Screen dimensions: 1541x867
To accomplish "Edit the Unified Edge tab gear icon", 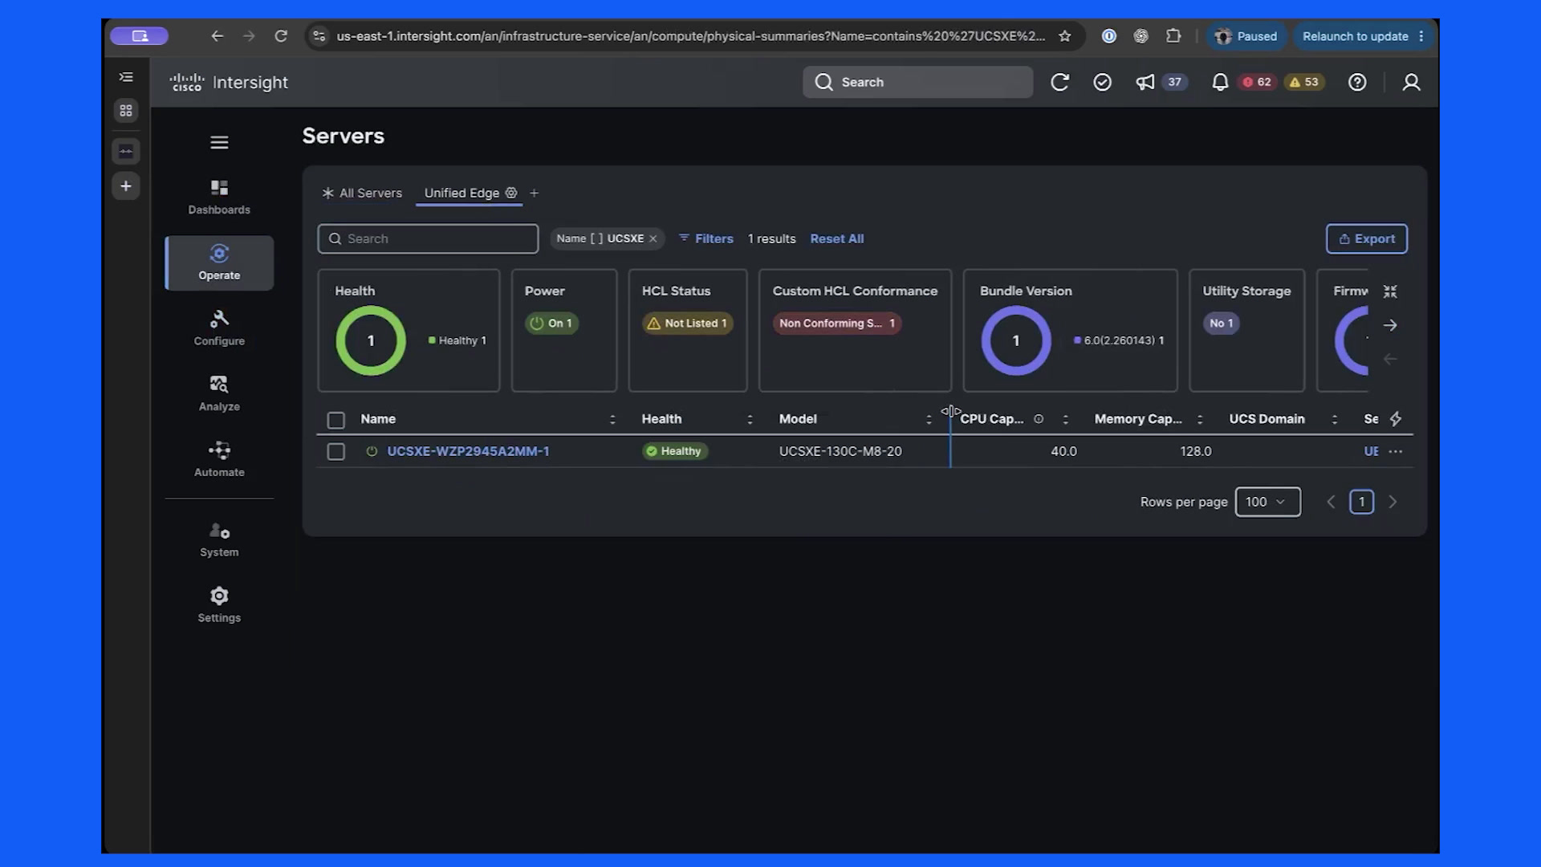I will coord(511,193).
